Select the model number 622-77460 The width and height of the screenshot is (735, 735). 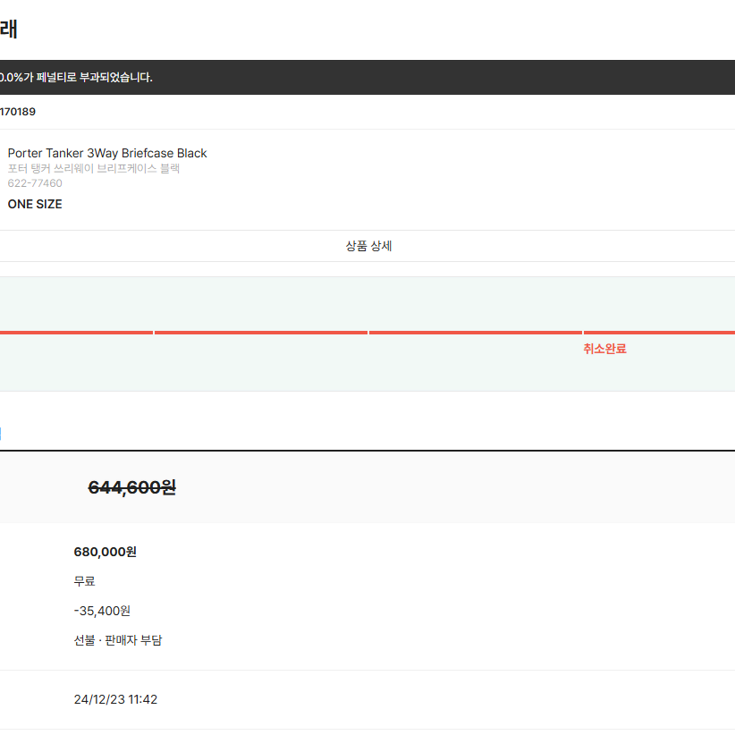click(35, 183)
